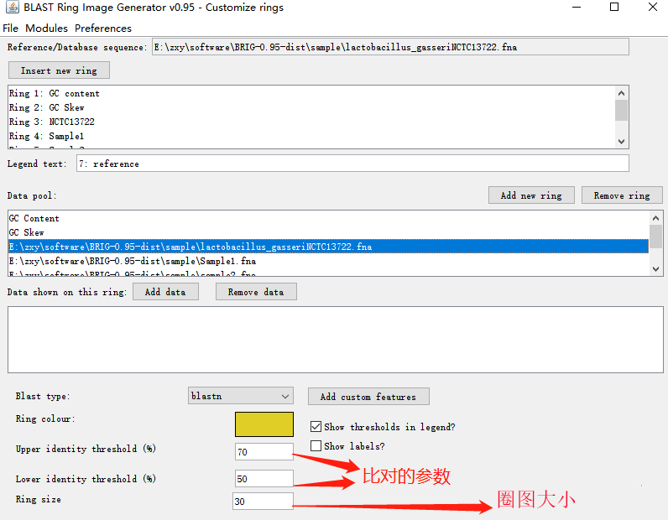The width and height of the screenshot is (668, 520).
Task: Minimize the BRIG window
Action: [577, 8]
